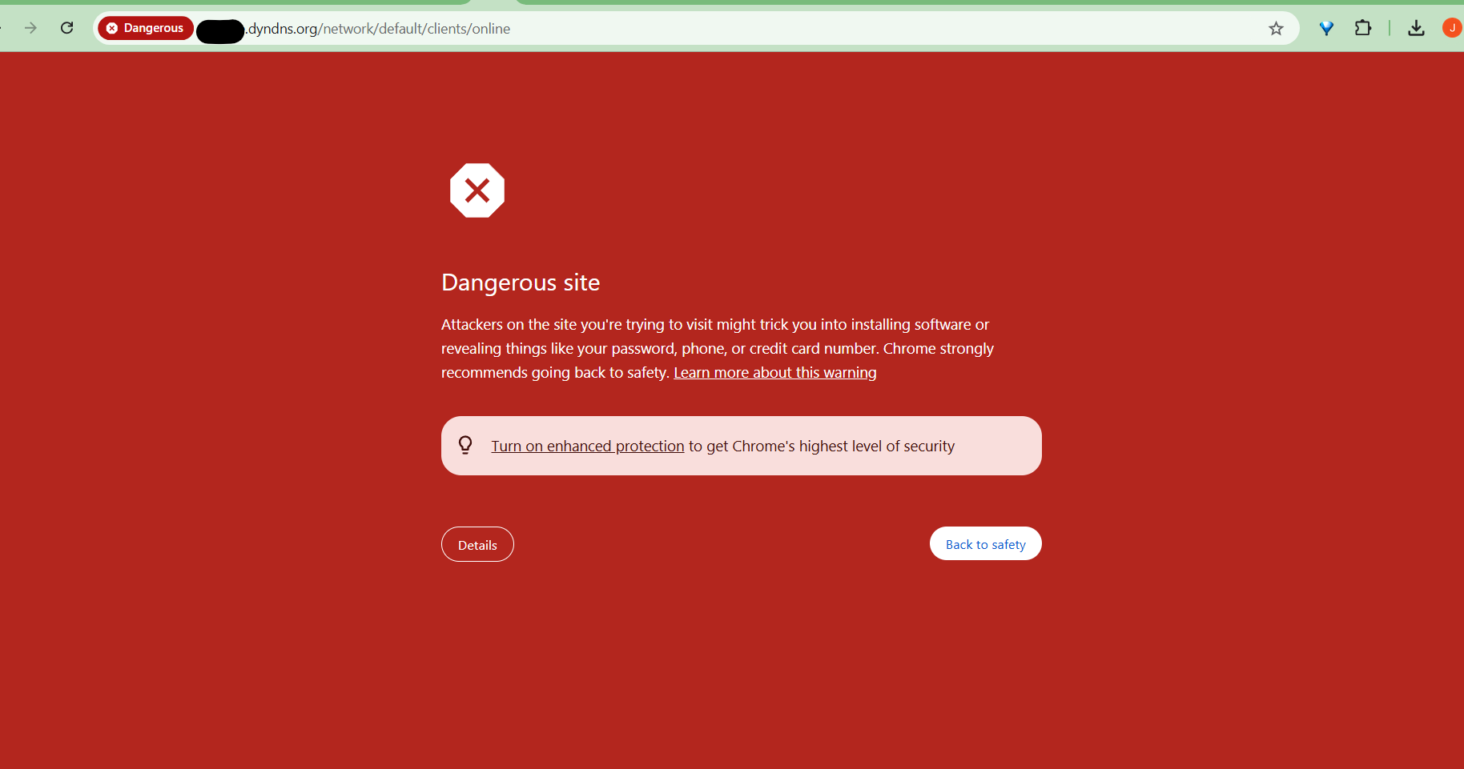The height and width of the screenshot is (769, 1464).
Task: Click the blue pinned extension icon
Action: 1326,28
